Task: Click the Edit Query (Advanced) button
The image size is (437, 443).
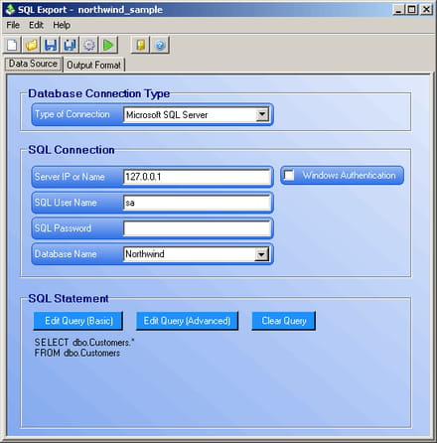Action: click(187, 321)
